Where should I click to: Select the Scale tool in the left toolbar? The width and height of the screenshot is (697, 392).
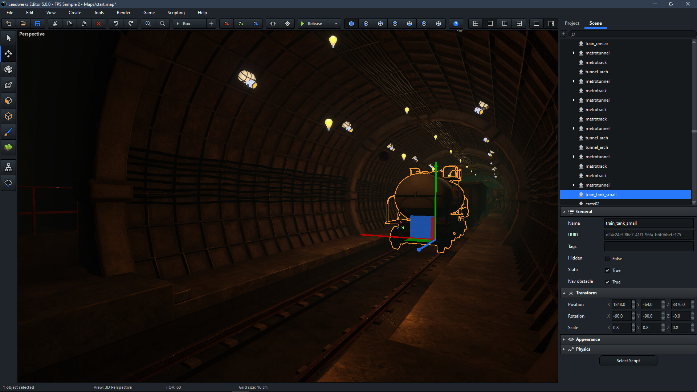tap(8, 85)
